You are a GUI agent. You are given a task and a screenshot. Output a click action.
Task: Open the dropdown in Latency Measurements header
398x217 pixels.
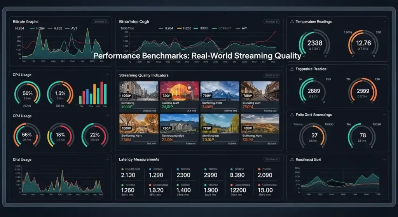click(x=271, y=159)
